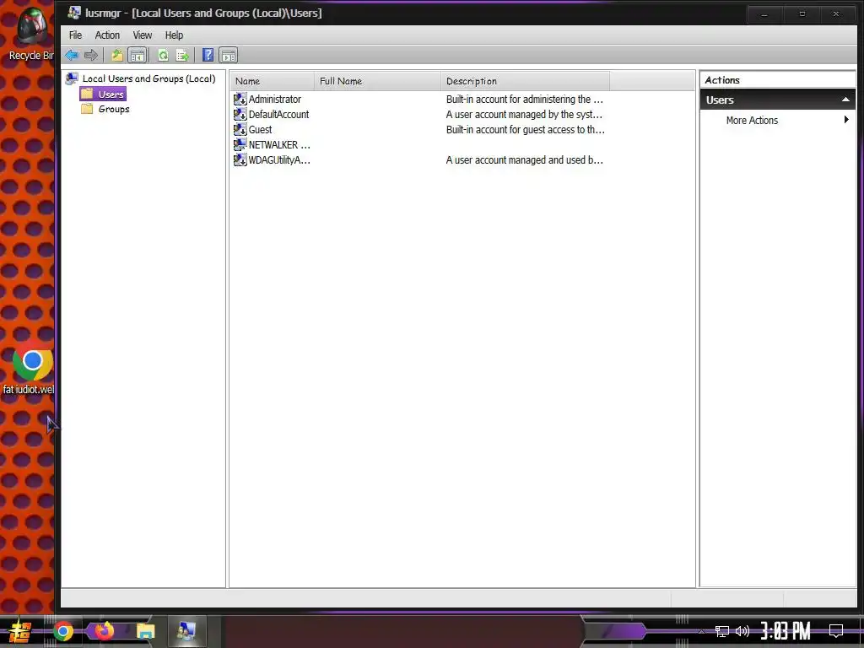This screenshot has height=648, width=864.
Task: Click the 3:03 PM taskbar clock
Action: [786, 631]
